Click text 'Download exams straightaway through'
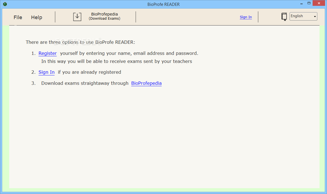The image size is (327, 194). [85, 83]
